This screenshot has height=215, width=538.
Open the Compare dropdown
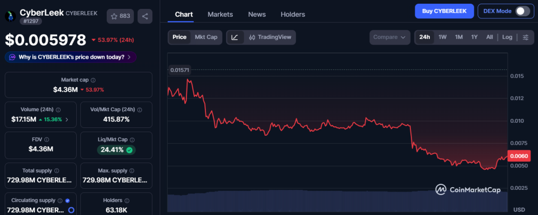point(390,37)
